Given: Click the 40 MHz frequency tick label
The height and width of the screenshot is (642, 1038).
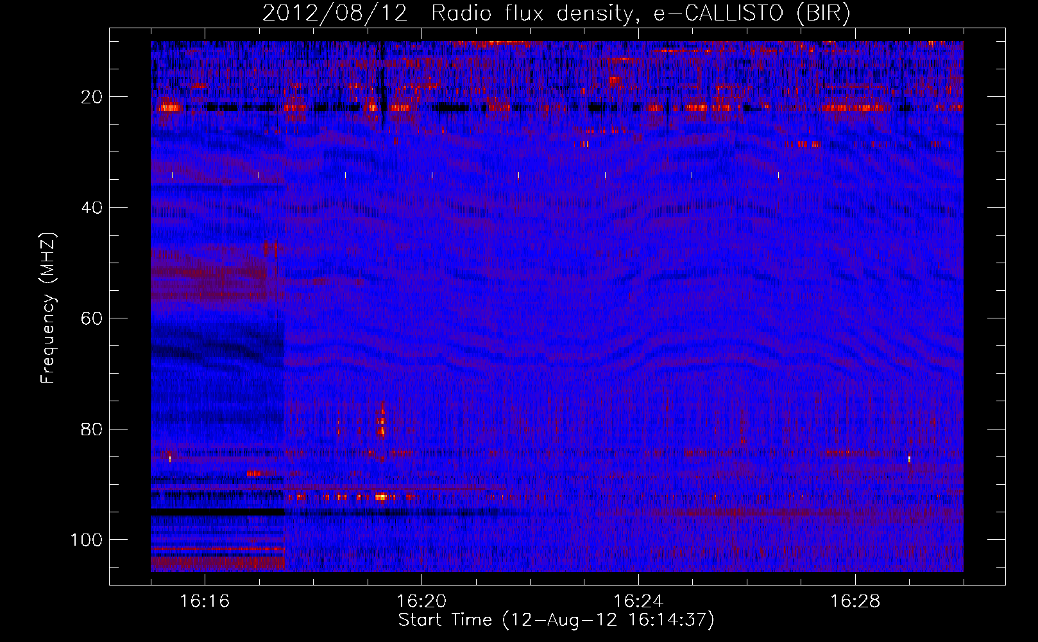Looking at the screenshot, I should point(92,208).
